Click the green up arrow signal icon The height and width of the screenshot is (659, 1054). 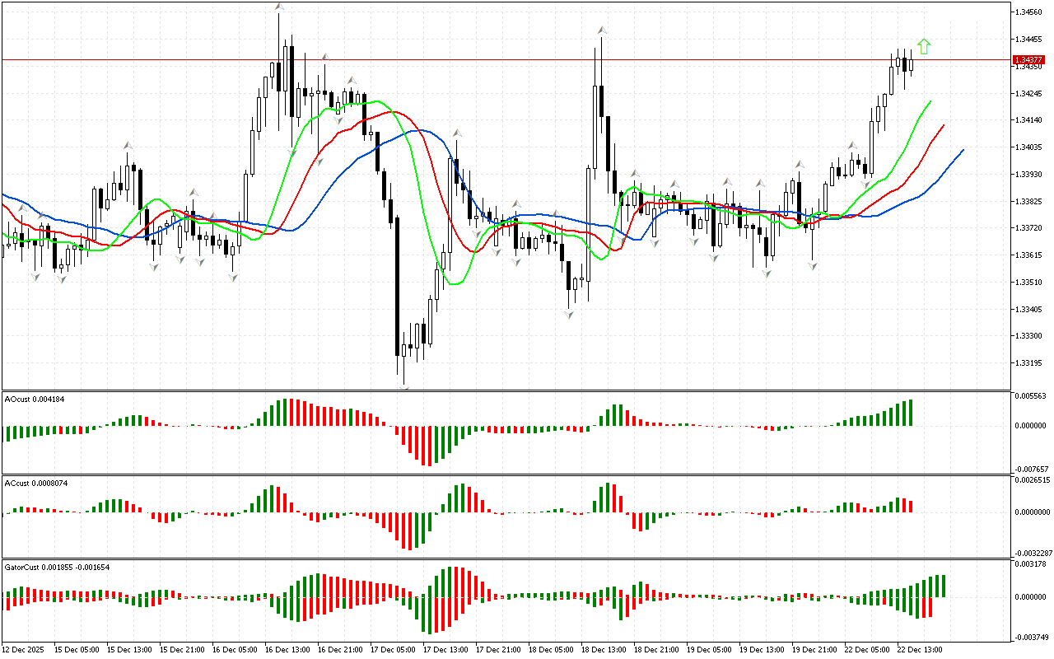tap(924, 46)
